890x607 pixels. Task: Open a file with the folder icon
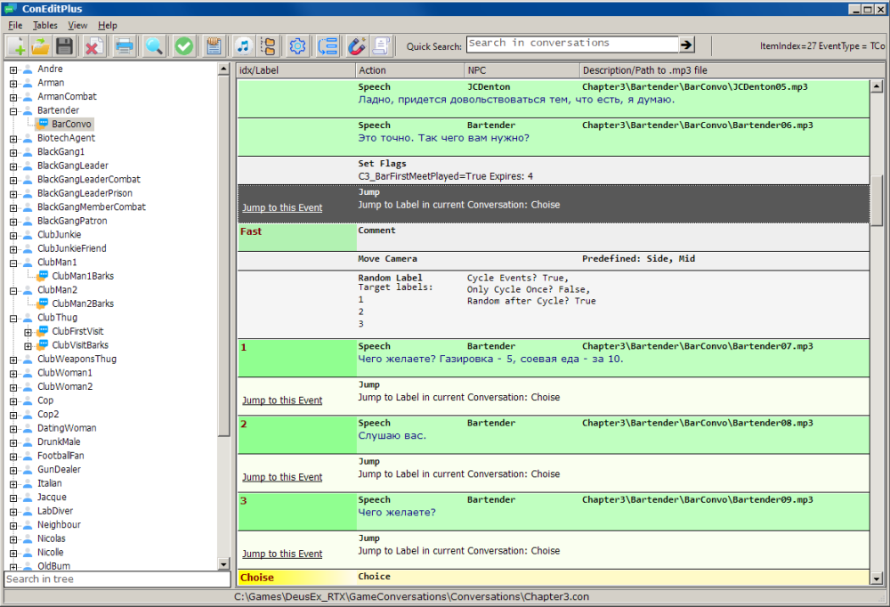(40, 45)
